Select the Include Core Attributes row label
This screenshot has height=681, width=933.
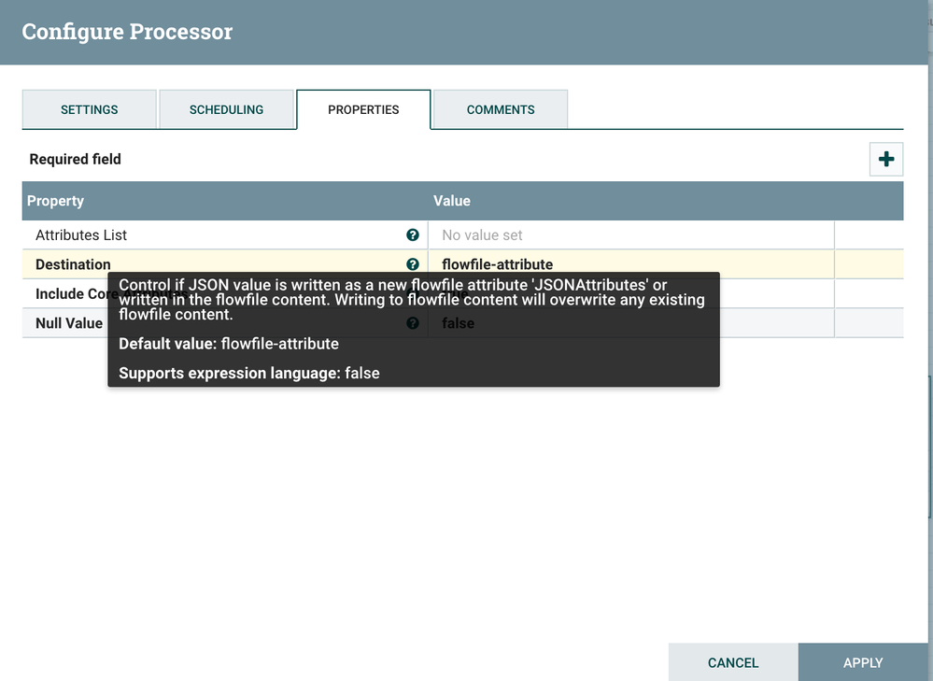pos(71,294)
